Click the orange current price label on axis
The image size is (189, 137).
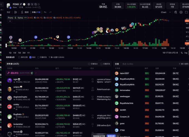point(187,21)
